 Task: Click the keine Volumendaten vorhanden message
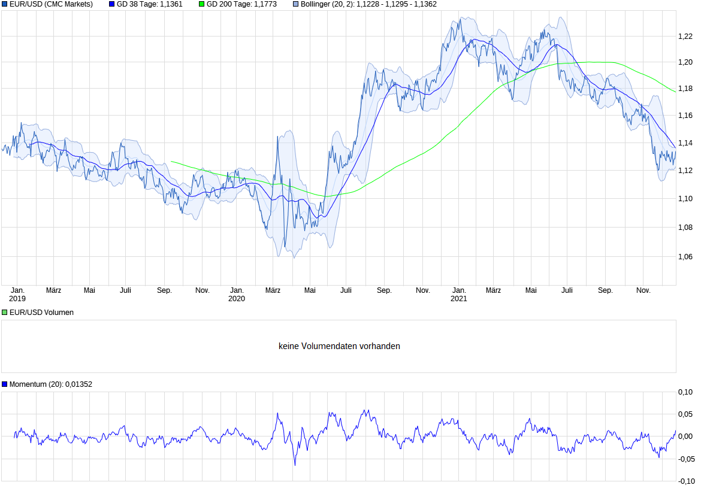pos(340,345)
